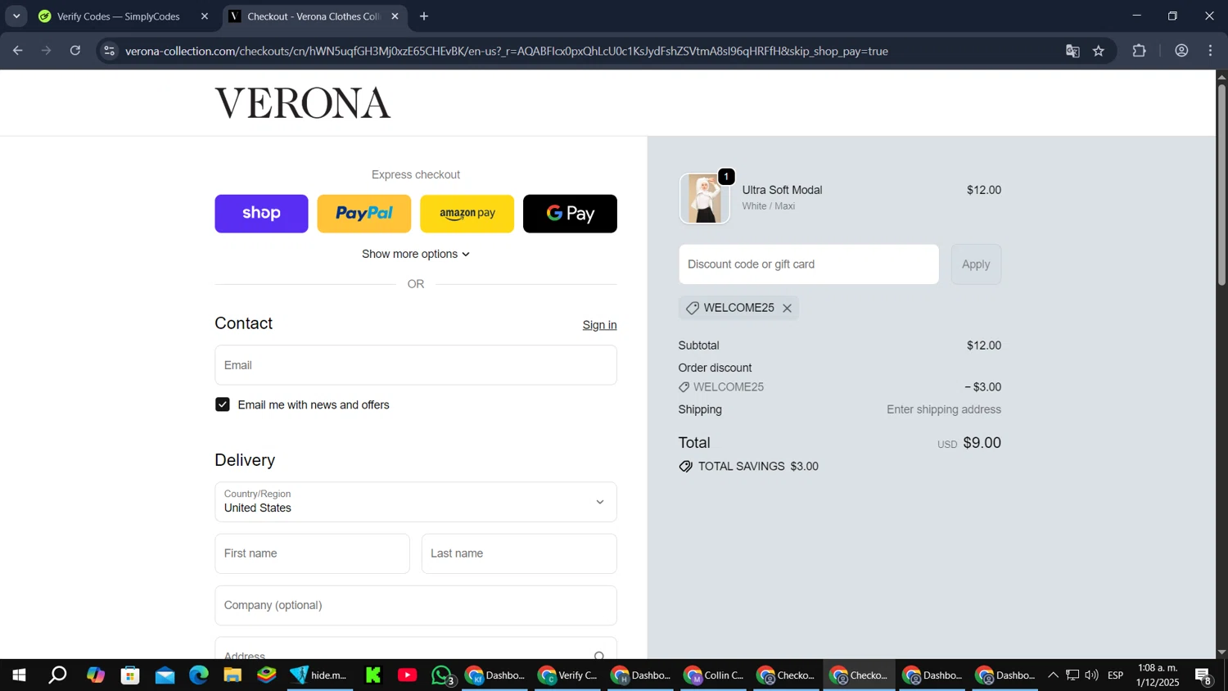Image resolution: width=1228 pixels, height=691 pixels.
Task: Open the clock and calendar flyout
Action: point(1158,675)
